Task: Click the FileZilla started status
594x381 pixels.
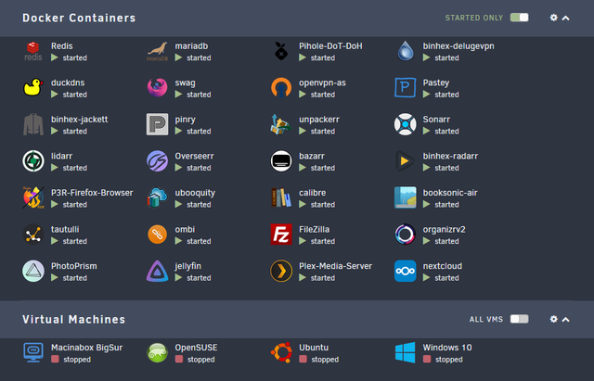Action: [316, 241]
